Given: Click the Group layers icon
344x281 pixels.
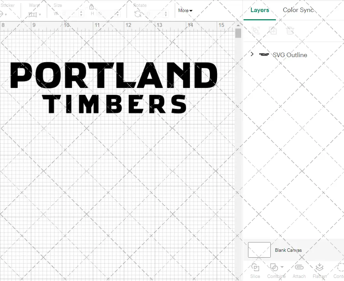Looking at the screenshot, I should click(256, 31).
